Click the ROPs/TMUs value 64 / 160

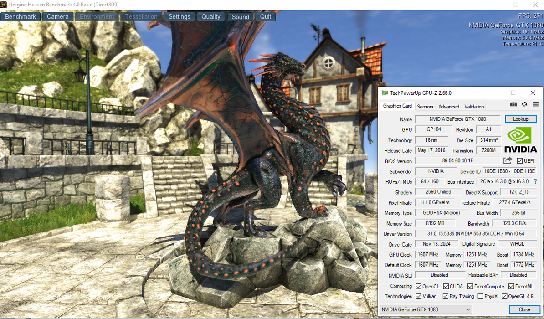(430, 181)
